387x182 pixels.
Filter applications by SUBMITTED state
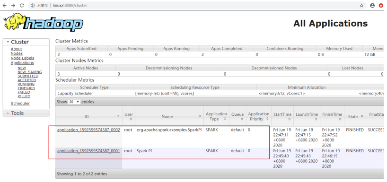click(x=28, y=76)
